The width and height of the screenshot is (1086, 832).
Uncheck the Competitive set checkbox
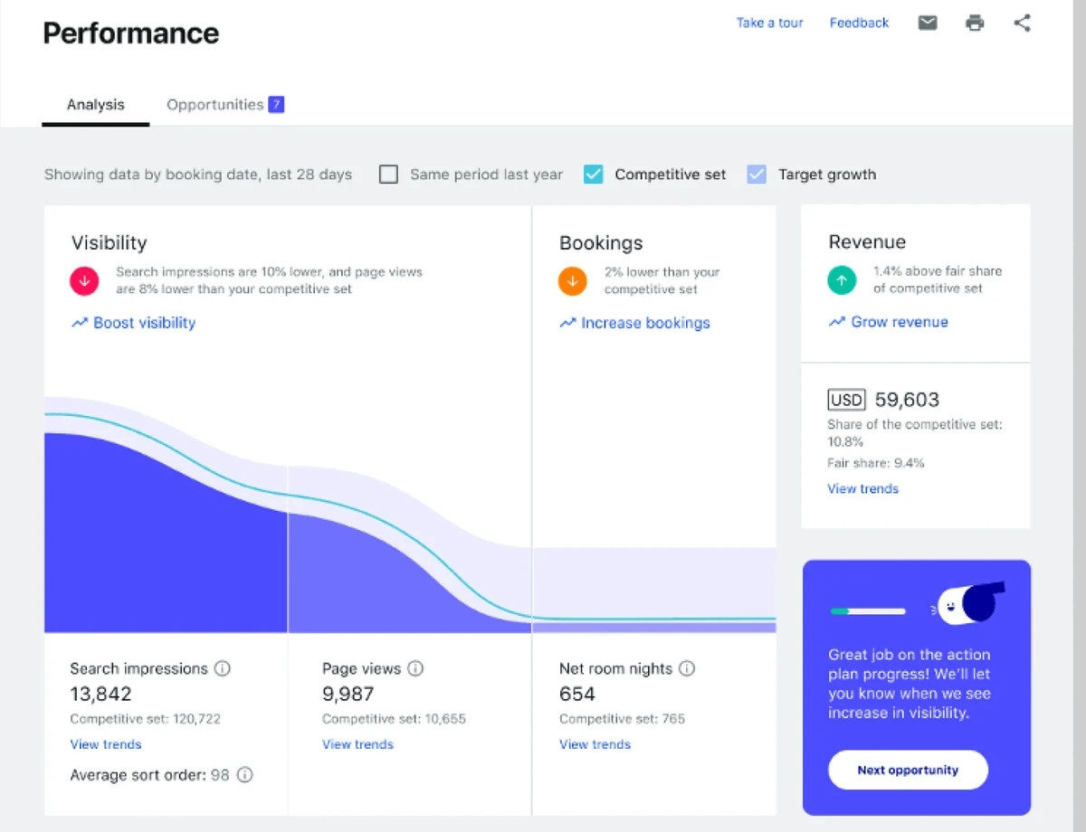[x=593, y=175]
